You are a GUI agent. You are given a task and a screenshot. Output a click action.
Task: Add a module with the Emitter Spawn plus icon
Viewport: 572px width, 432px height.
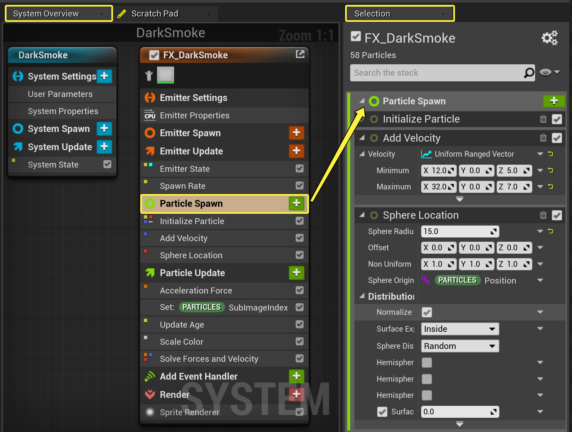[x=296, y=133]
